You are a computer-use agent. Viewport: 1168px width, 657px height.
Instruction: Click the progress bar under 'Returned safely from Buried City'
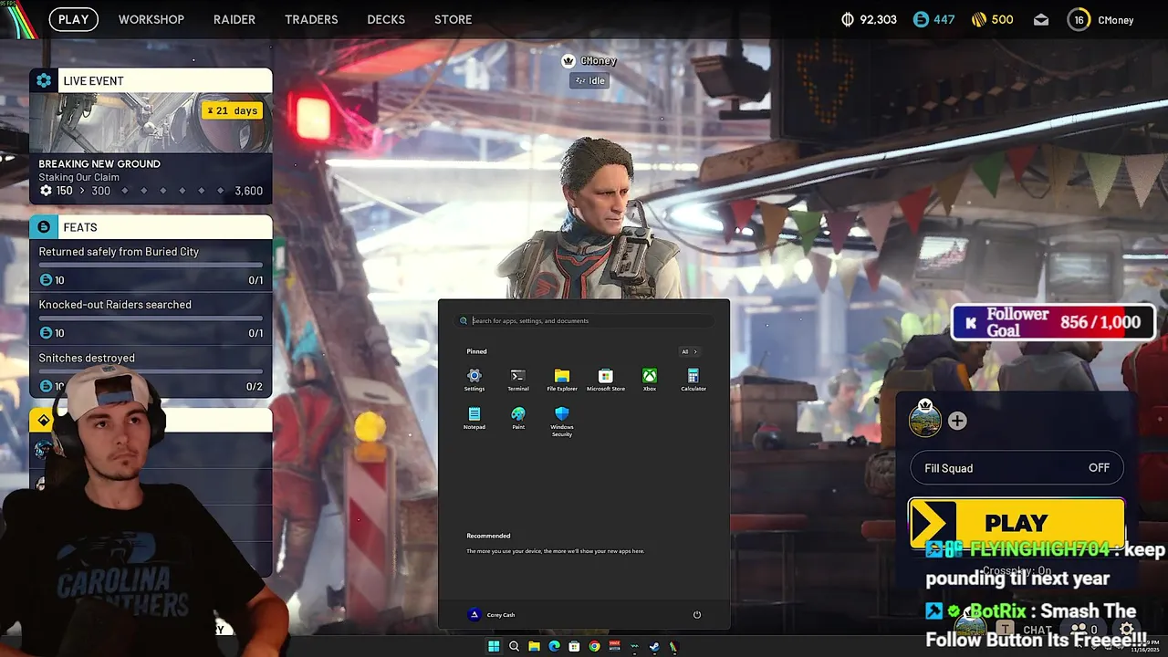point(151,266)
